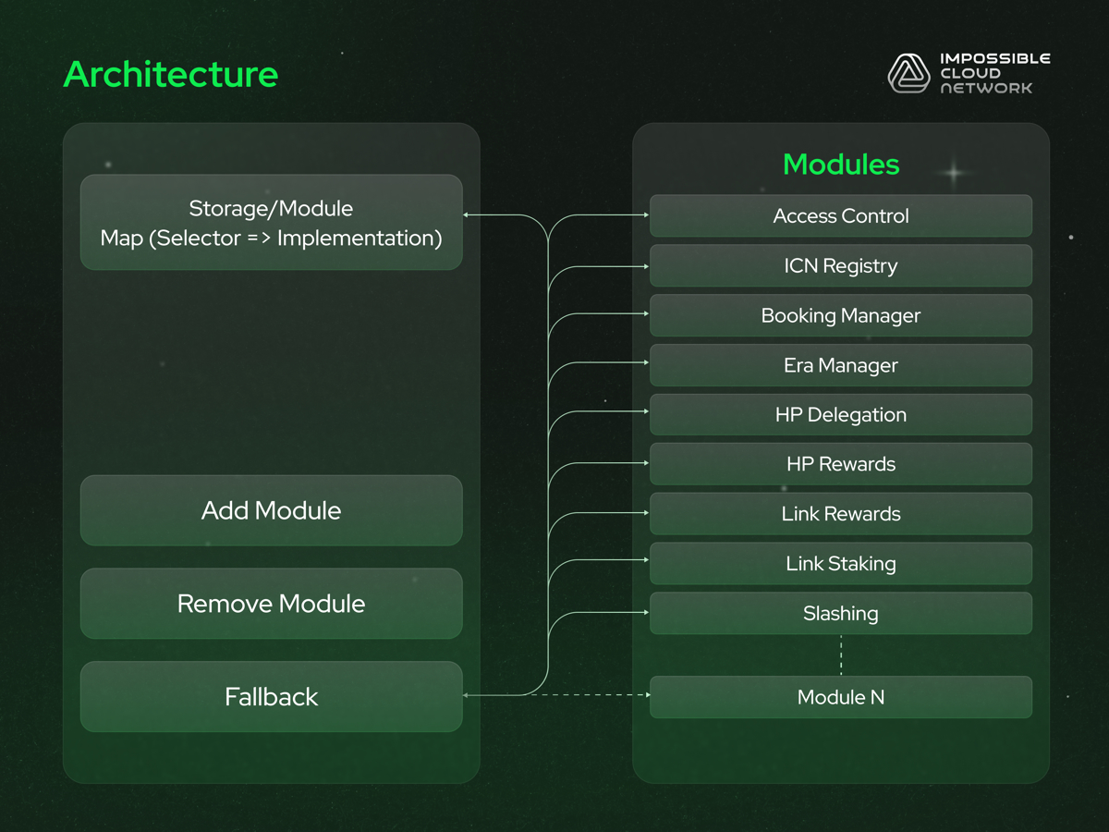Click the Storage/Module Map box

[x=271, y=223]
